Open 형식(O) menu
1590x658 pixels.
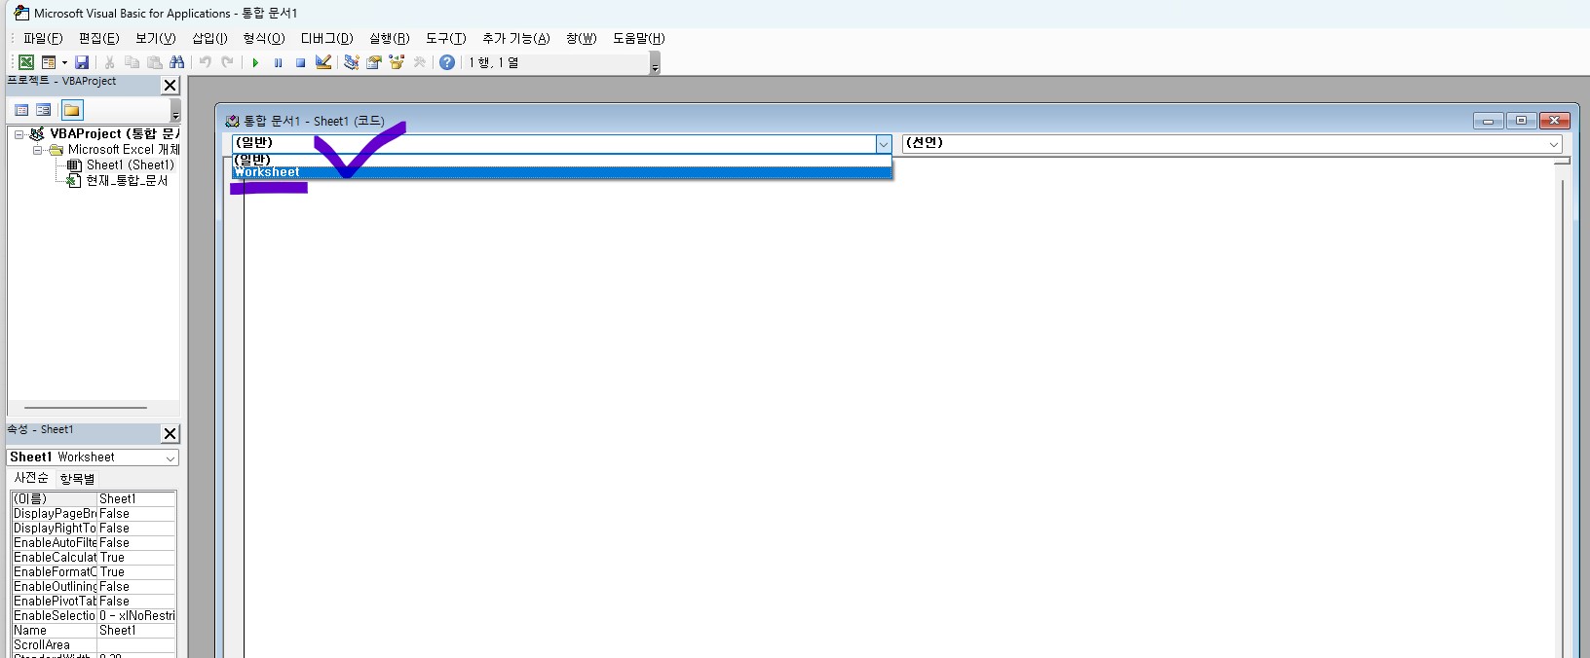264,38
